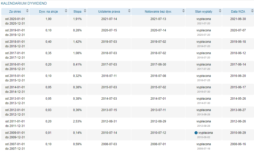This screenshot has height=153, width=254.
Task: Click WZA date 2008-06-16
Action: [238, 144]
